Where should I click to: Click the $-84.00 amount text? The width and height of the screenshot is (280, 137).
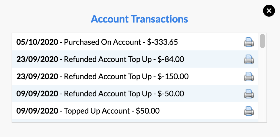pos(171,59)
